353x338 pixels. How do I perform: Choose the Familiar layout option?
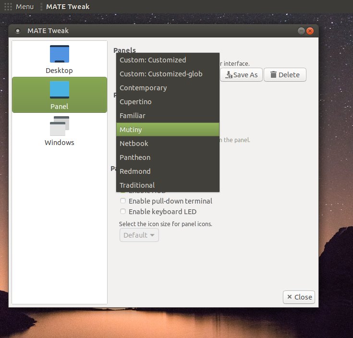(x=168, y=116)
